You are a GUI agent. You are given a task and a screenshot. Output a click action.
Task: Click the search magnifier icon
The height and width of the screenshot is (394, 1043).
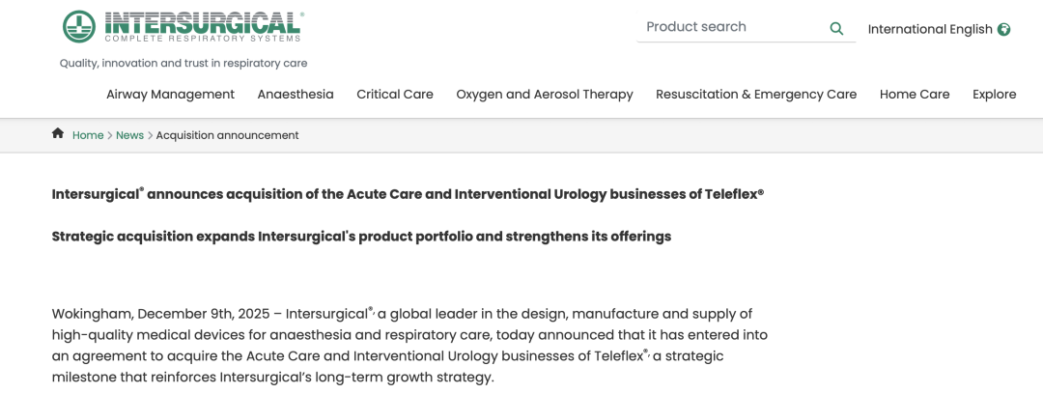point(836,28)
